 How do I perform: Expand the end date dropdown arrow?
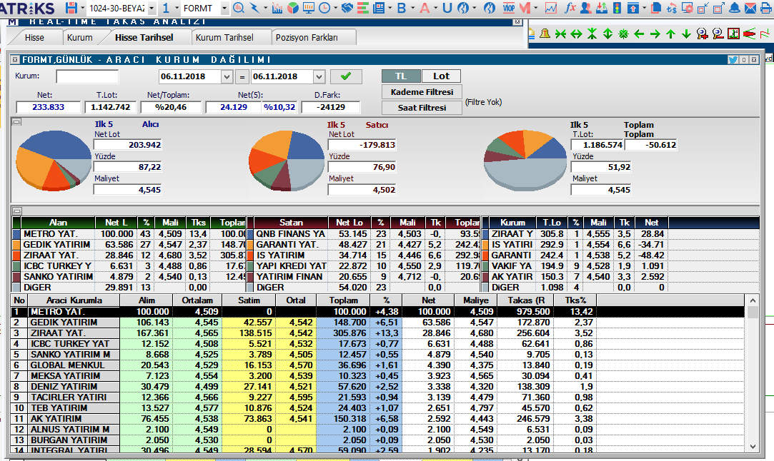click(x=319, y=76)
